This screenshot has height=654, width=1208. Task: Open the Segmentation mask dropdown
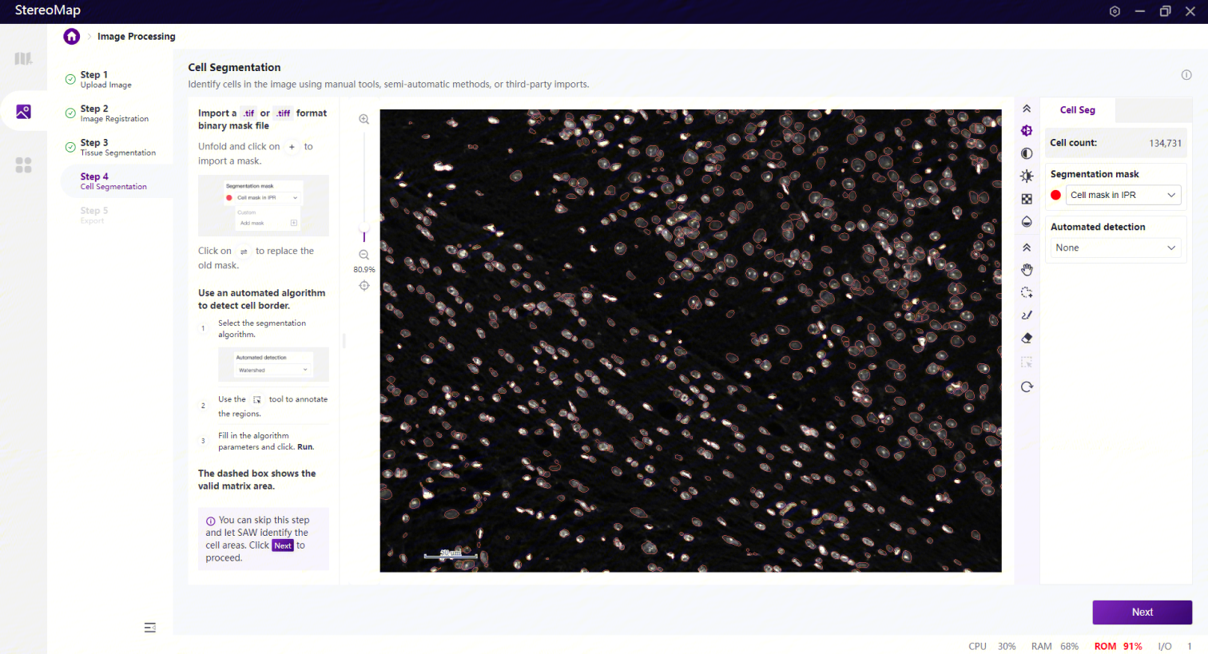point(1123,195)
